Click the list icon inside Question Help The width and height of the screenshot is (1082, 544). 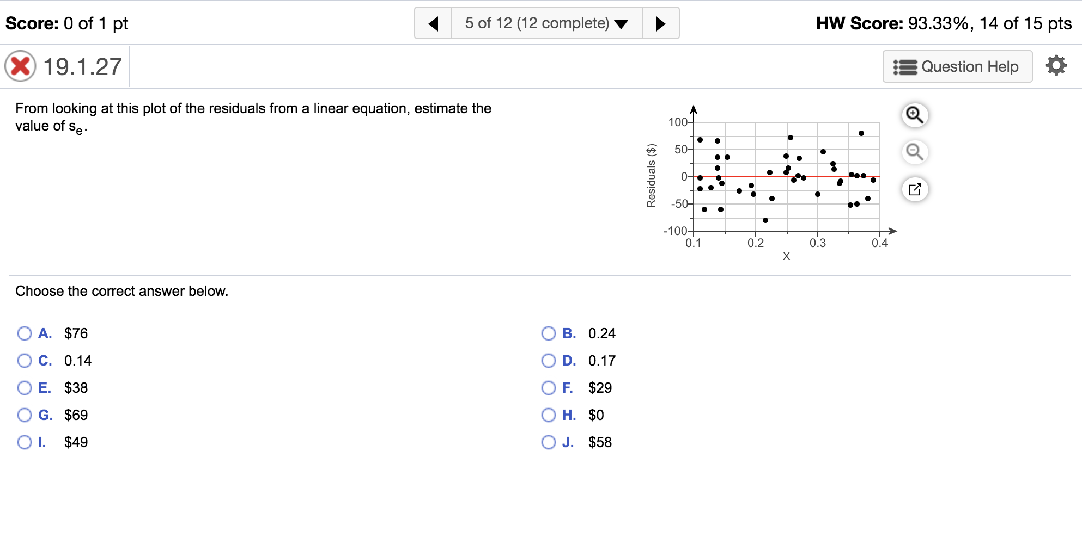tap(904, 66)
